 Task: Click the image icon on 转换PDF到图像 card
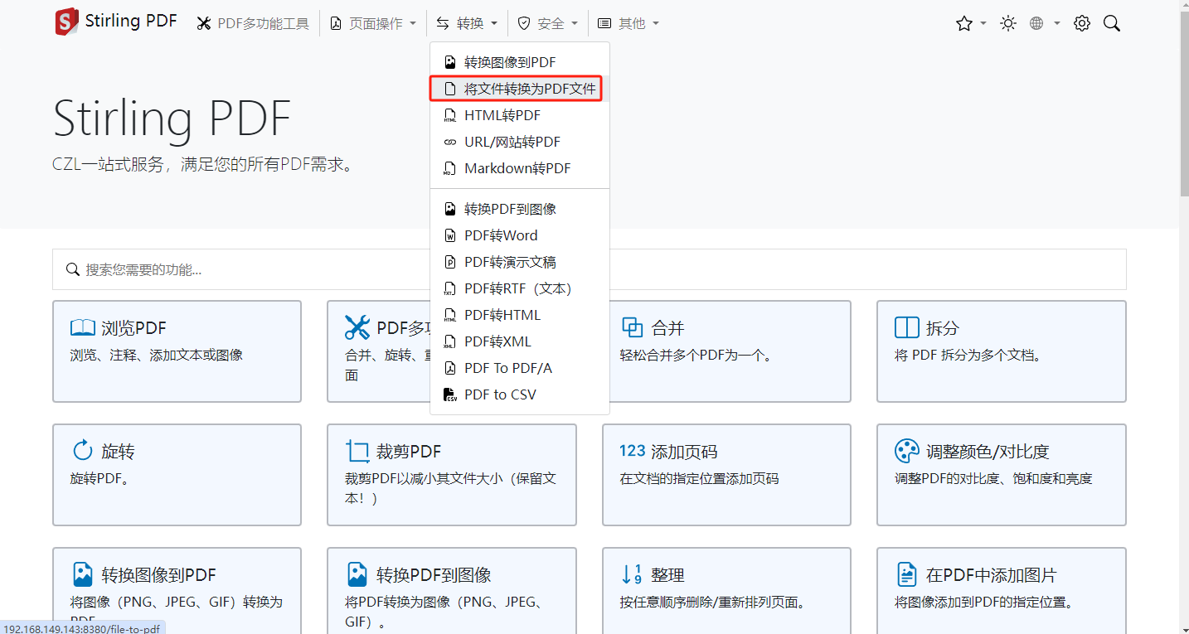coord(357,574)
